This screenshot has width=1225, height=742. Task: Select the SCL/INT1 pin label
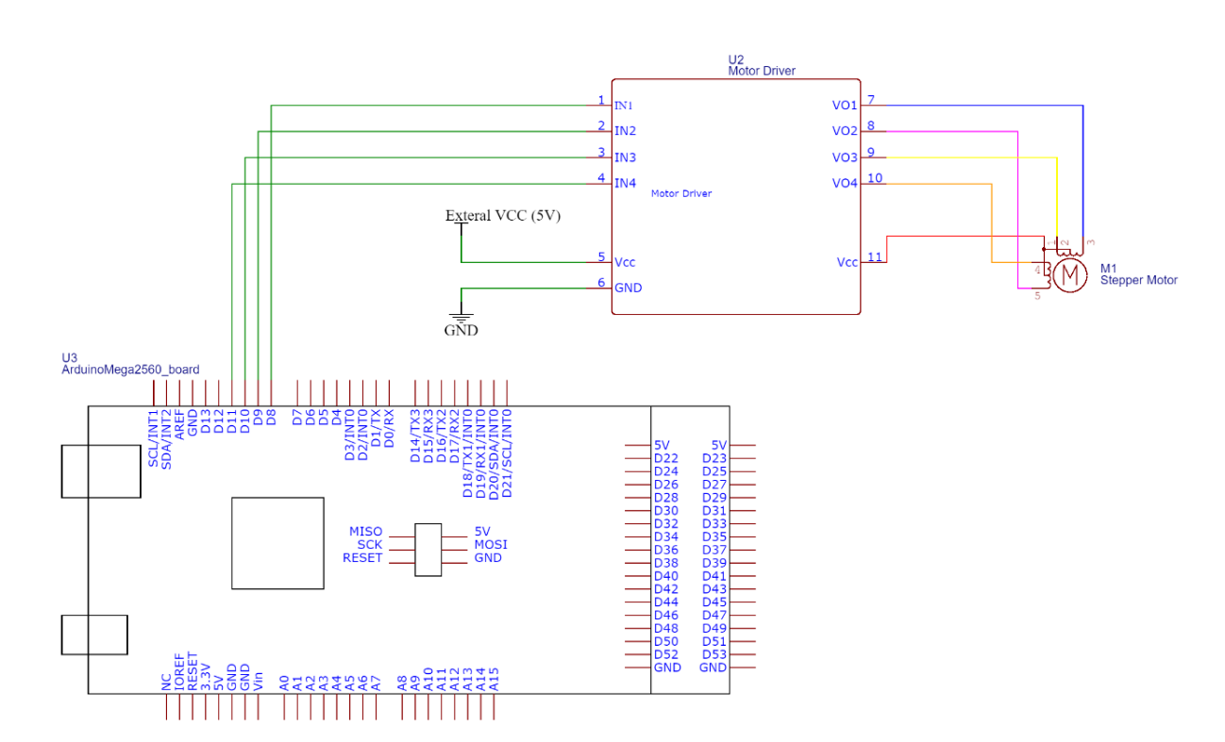[x=153, y=437]
